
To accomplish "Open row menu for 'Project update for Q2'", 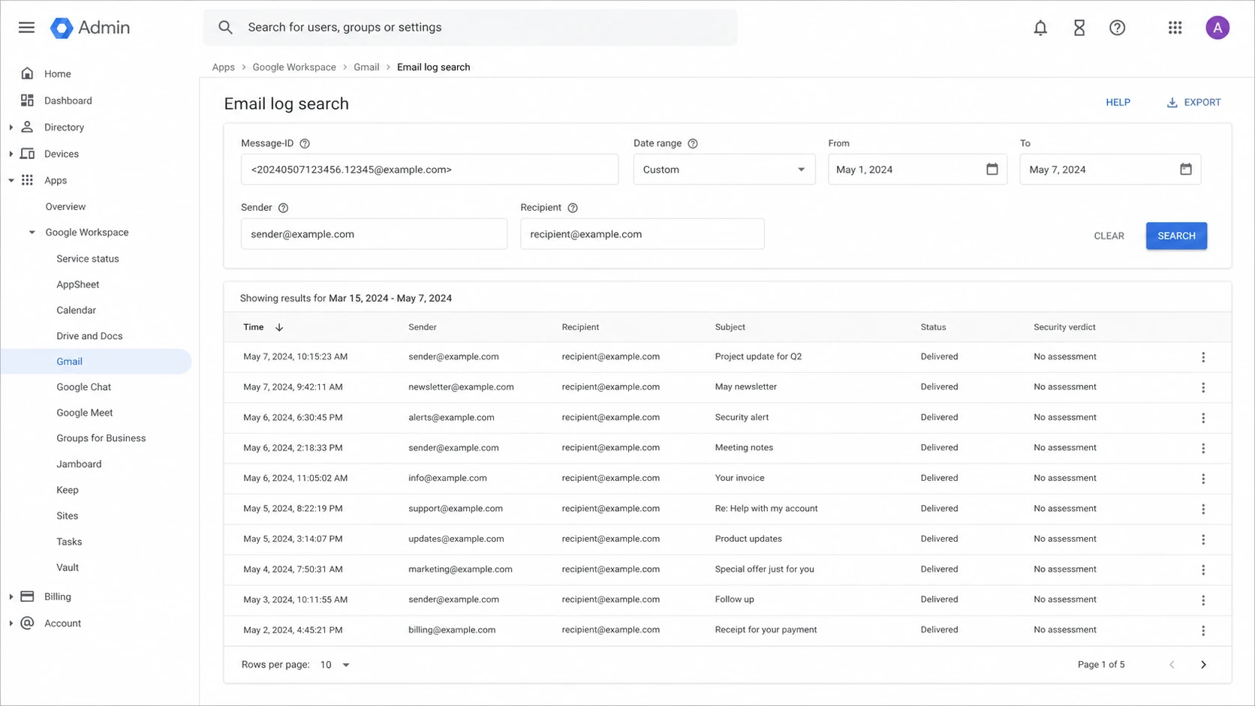I will [1203, 357].
